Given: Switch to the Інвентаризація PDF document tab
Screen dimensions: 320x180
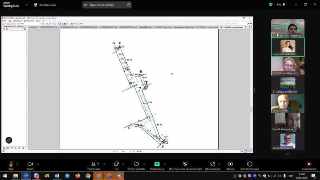Looking at the screenshot, I should [184, 27].
